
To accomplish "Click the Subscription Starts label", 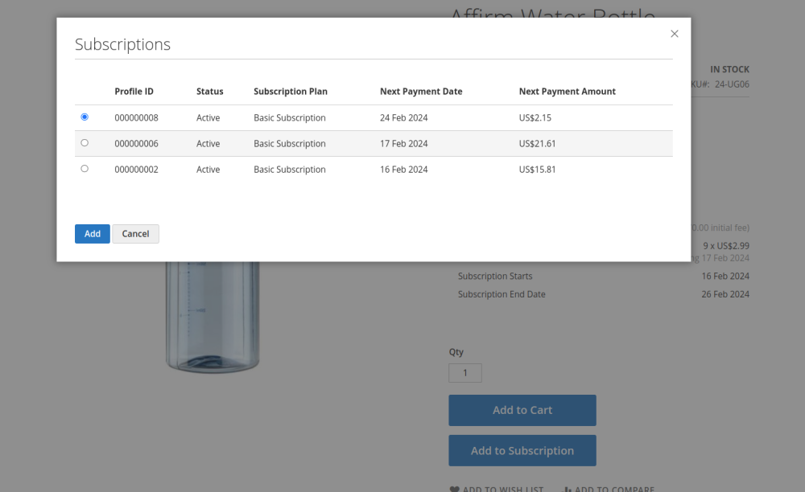I will click(495, 277).
